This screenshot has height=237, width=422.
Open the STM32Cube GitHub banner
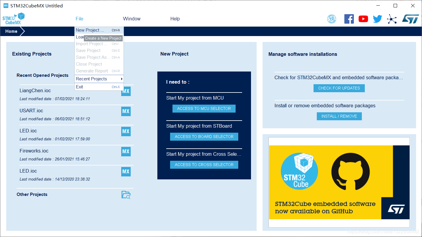click(x=339, y=182)
